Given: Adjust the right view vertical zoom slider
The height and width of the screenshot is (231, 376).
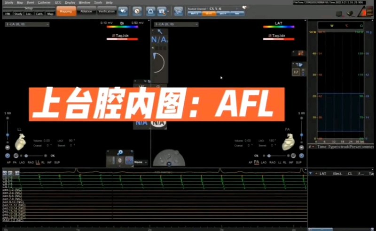Looking at the screenshot, I should tap(302, 135).
